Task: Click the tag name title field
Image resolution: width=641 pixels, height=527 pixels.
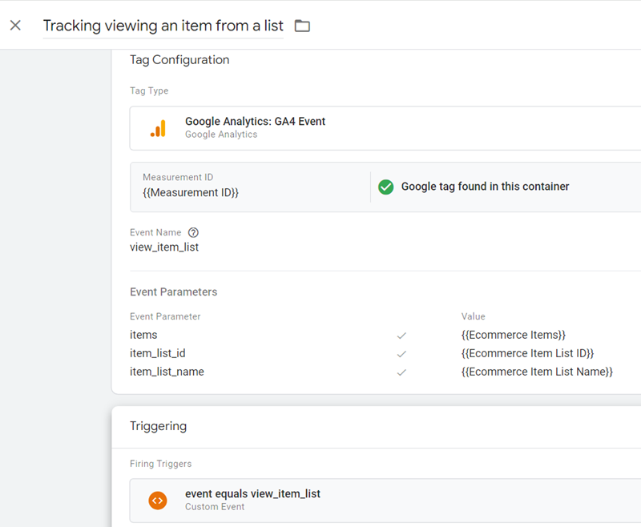Action: pos(163,26)
